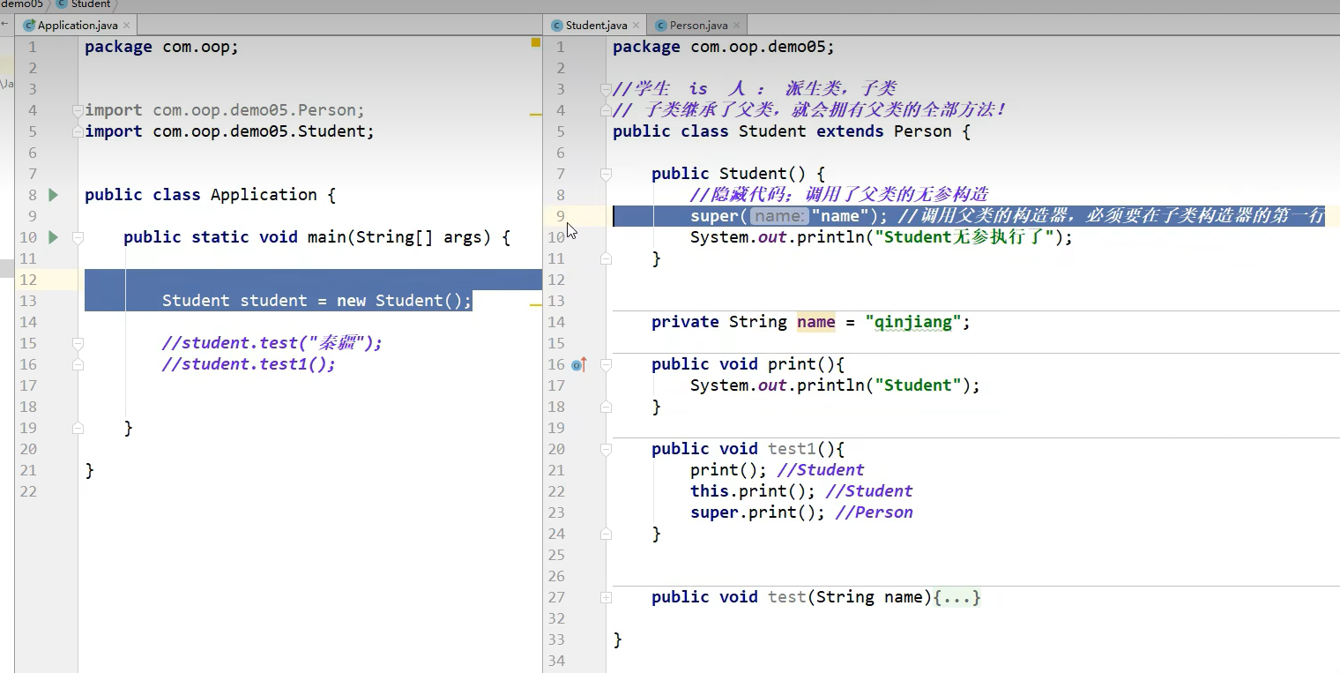1340x673 pixels.
Task: Switch to the Application.java tab
Action: (x=77, y=26)
